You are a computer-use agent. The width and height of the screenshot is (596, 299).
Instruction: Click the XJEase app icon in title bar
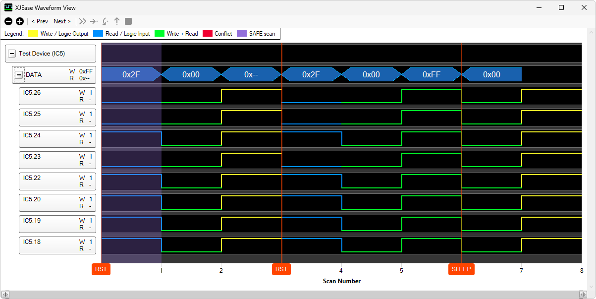8,7
